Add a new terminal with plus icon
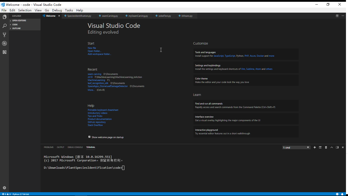The image size is (348, 196). coord(315,147)
